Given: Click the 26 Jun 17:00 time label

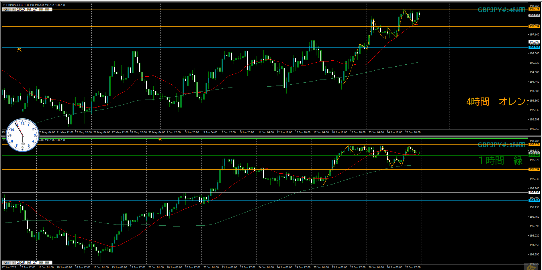Looking at the screenshot, I should coord(413,267).
